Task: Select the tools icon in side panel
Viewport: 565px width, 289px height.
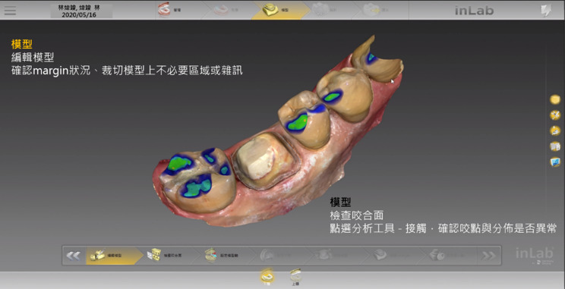Action: (555, 115)
